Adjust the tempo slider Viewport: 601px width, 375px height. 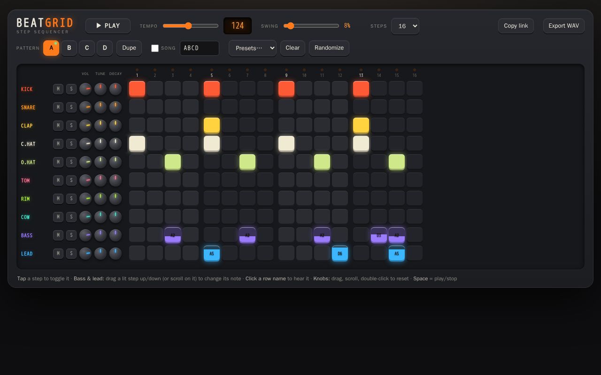pyautogui.click(x=191, y=26)
